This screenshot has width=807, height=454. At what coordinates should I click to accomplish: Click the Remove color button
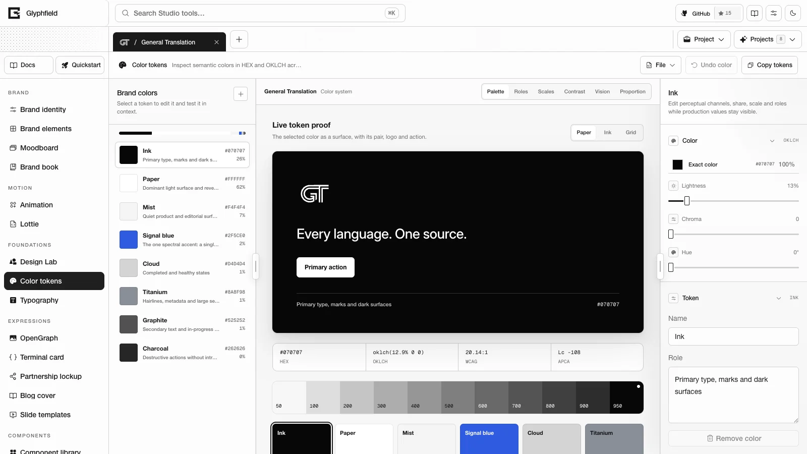733,438
